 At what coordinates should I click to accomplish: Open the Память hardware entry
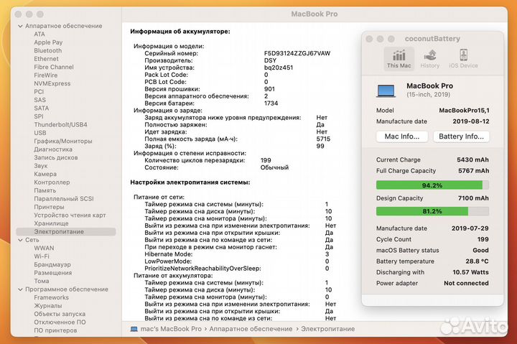click(45, 190)
